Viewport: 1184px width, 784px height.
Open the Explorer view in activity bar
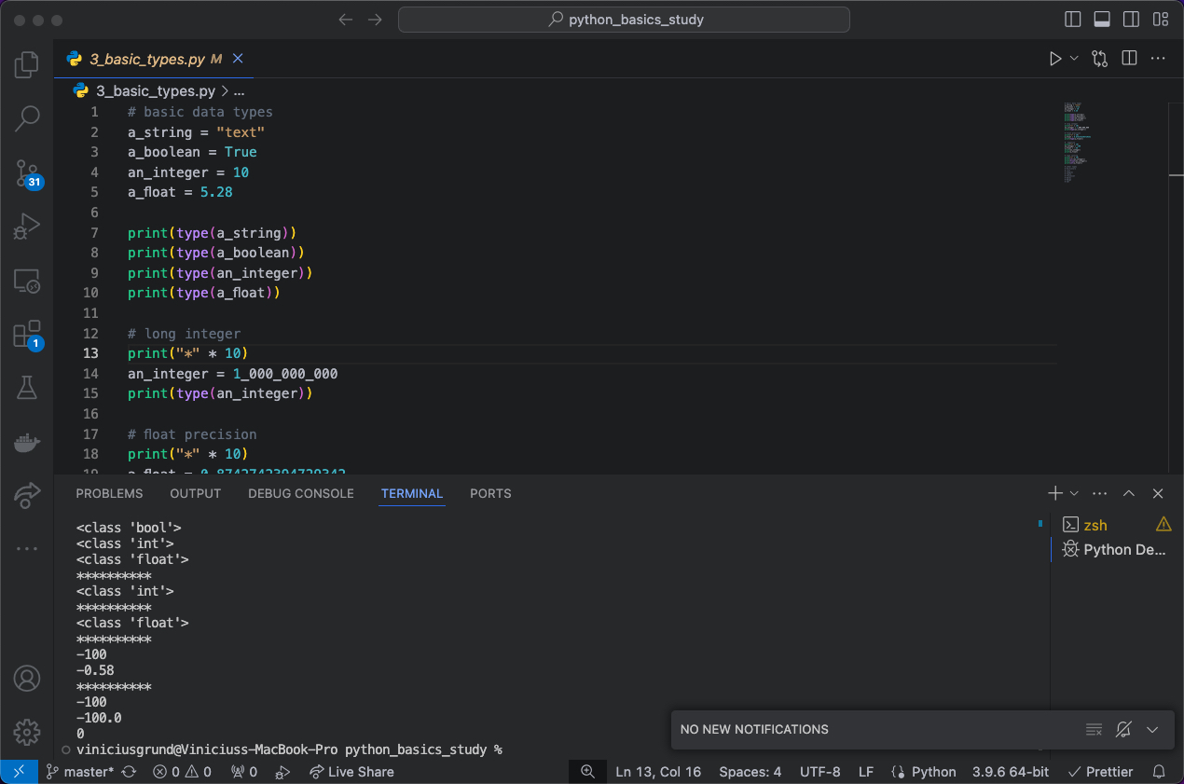(27, 64)
